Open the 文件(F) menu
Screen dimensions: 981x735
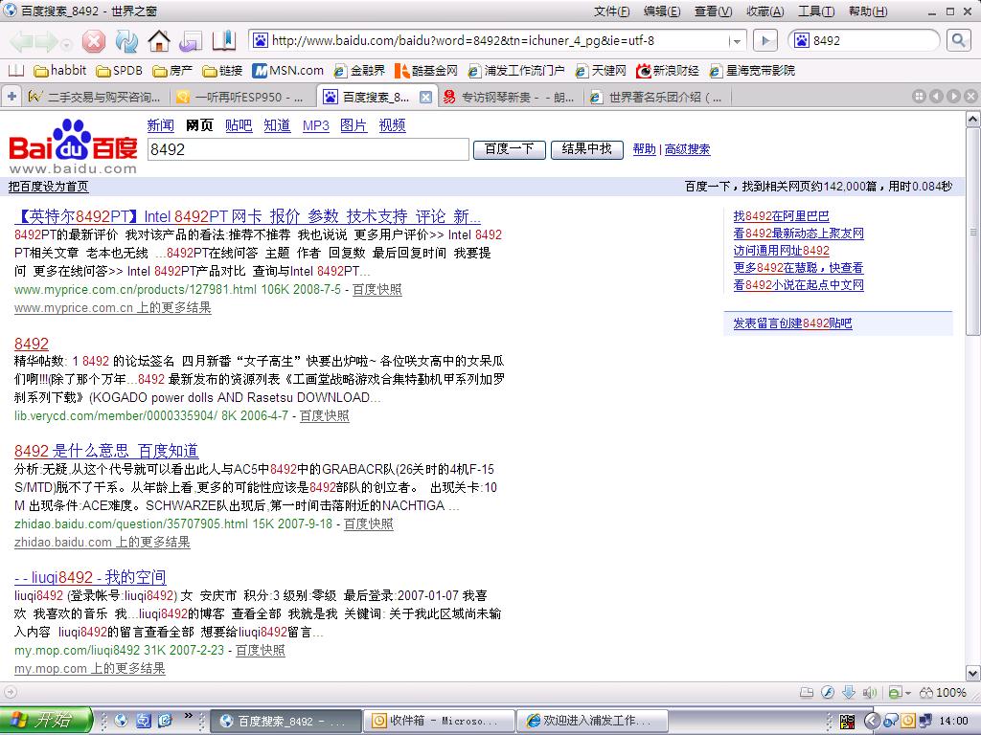click(612, 11)
